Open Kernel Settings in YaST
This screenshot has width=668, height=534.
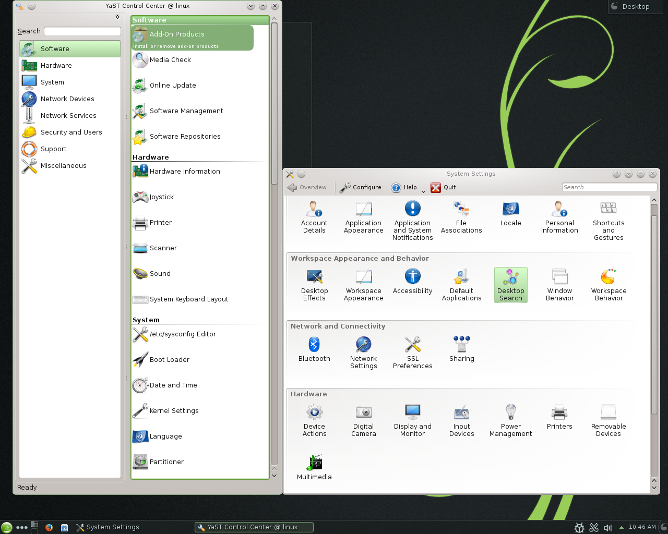(166, 411)
